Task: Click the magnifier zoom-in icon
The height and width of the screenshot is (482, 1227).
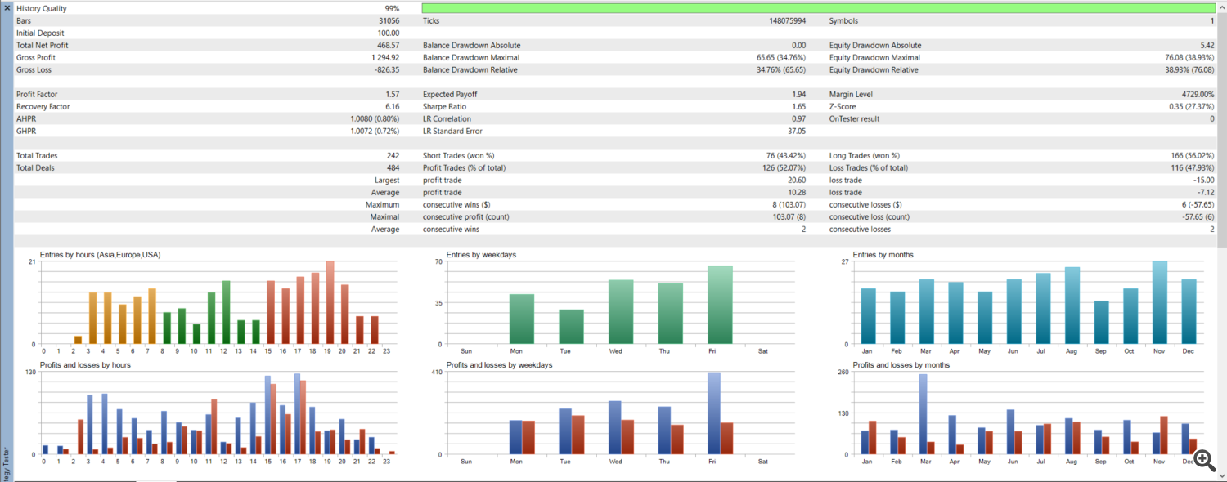Action: tap(1203, 459)
